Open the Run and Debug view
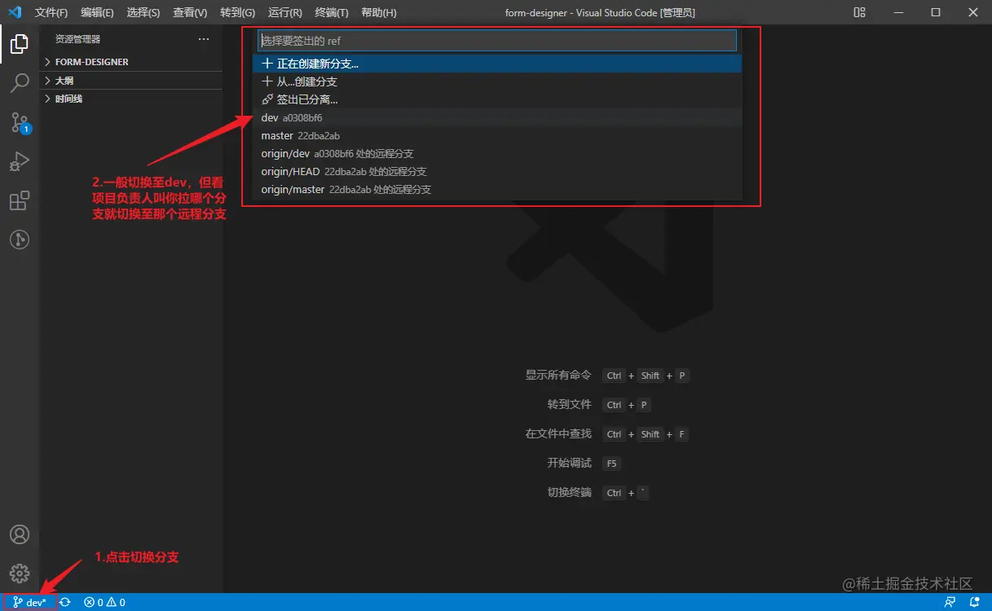The height and width of the screenshot is (611, 992). click(x=20, y=161)
